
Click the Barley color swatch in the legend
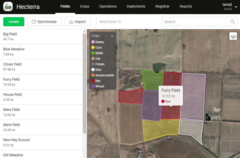point(93,42)
